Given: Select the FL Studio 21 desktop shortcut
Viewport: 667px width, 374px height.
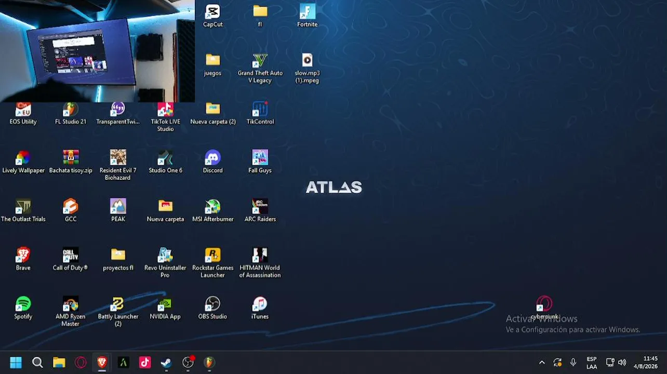Looking at the screenshot, I should 71,114.
